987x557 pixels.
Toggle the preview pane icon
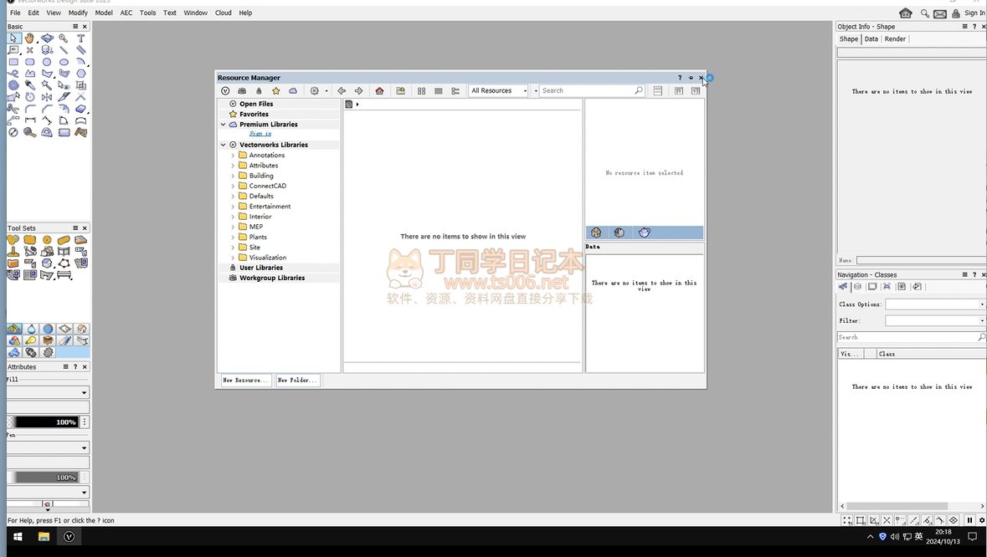pos(658,91)
